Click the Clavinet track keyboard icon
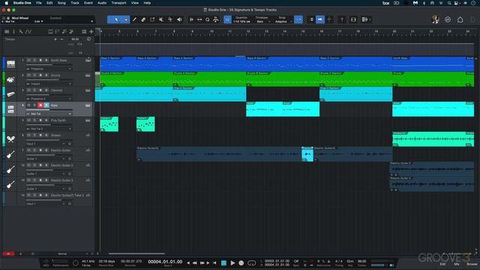This screenshot has width=480, height=270. [10, 94]
